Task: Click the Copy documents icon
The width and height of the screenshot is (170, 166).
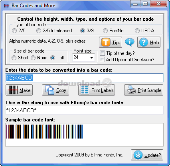Action: click(x=49, y=90)
